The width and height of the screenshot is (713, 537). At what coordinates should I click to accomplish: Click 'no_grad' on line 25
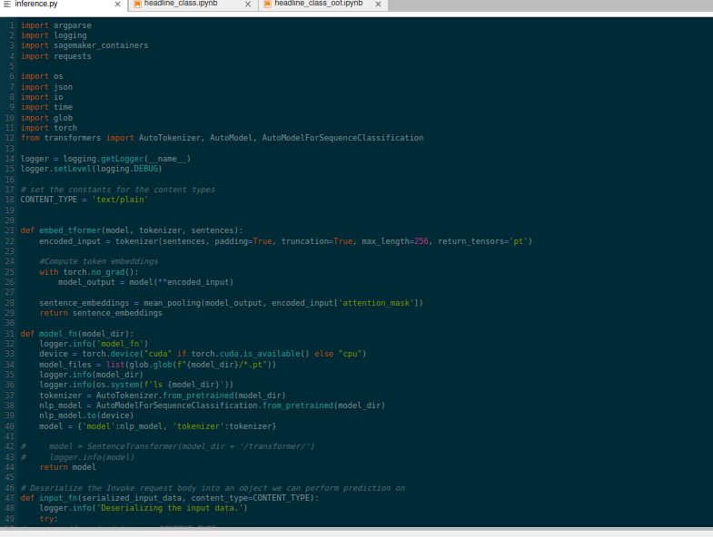coord(108,272)
